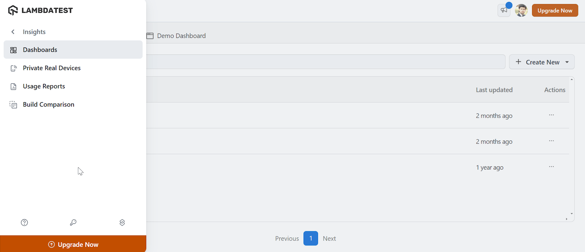Click the orange Upgrade Now button at top right
Viewport: 585px width, 252px height.
click(555, 11)
